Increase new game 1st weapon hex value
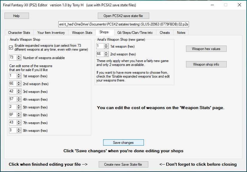 coord(106,45)
